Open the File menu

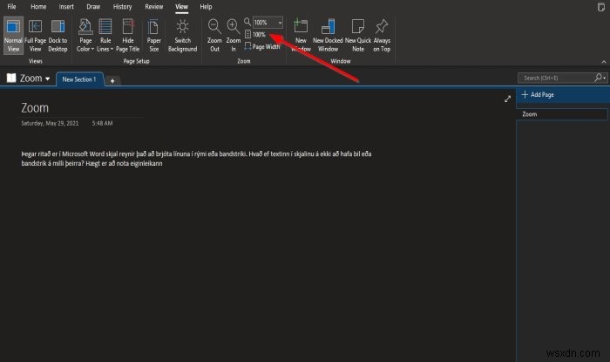click(x=11, y=7)
